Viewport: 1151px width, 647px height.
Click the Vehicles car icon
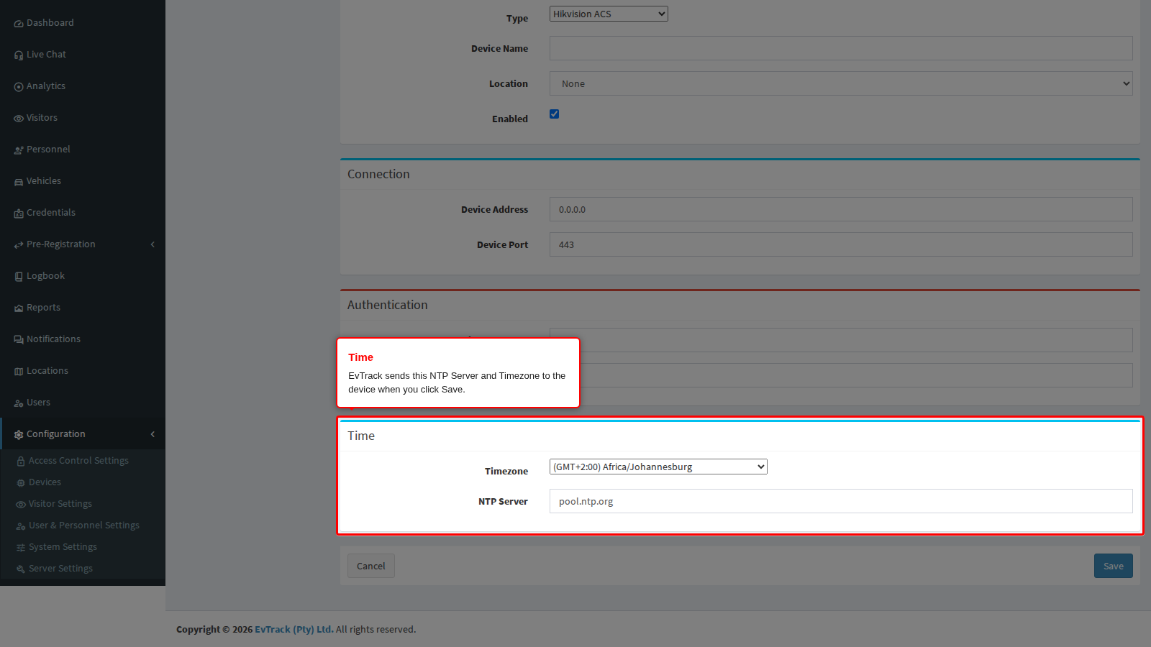pos(19,182)
